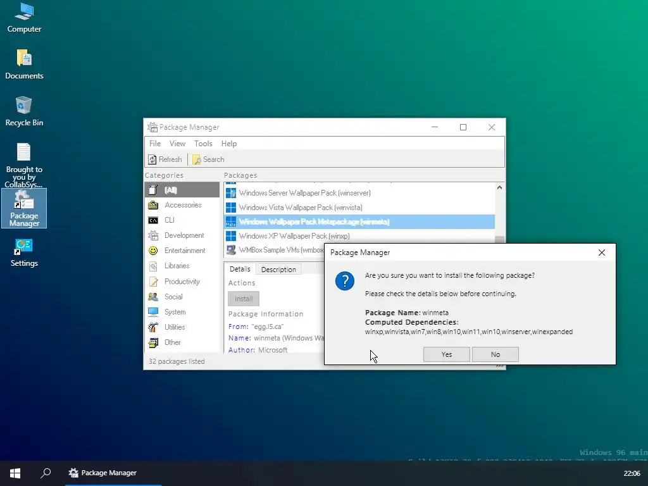Click the 'From: egg.l5.ca' line

[256, 327]
